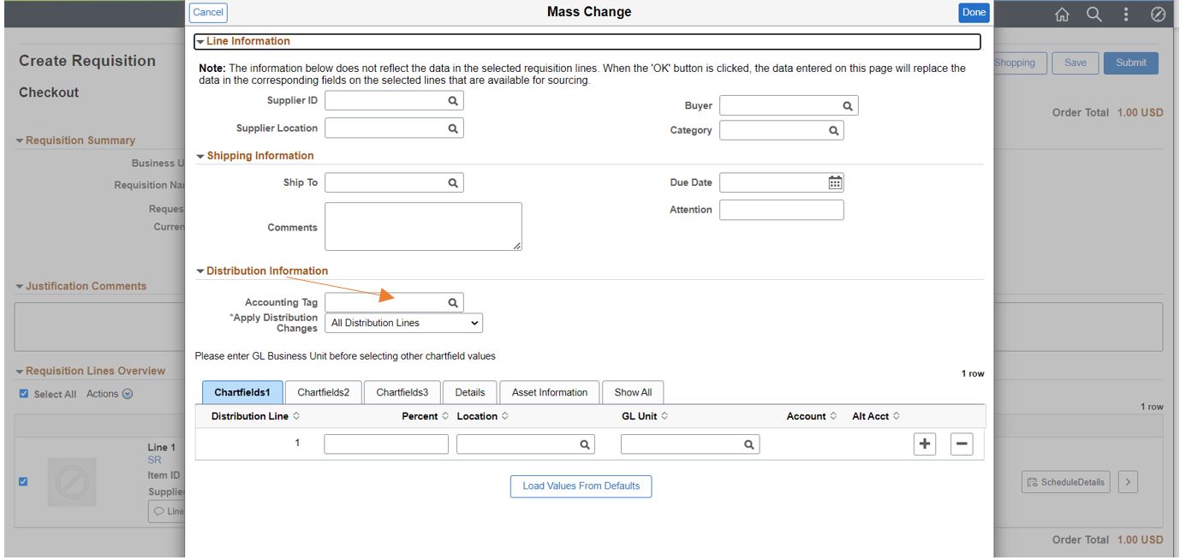Open the Ship To lookup
1180x560 pixels.
pos(454,182)
